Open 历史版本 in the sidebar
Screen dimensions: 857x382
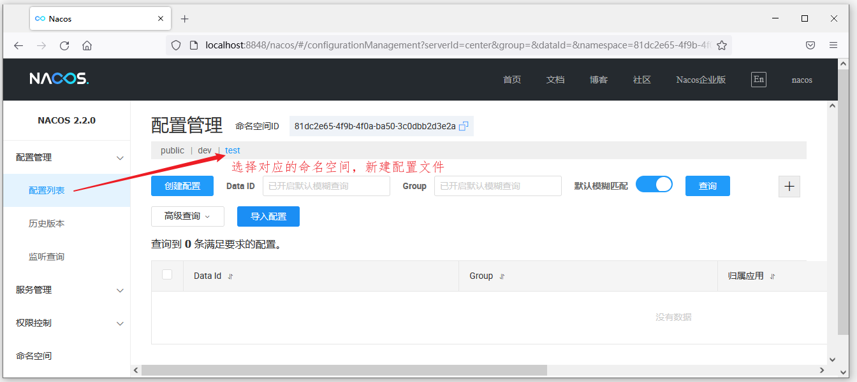[x=47, y=223]
